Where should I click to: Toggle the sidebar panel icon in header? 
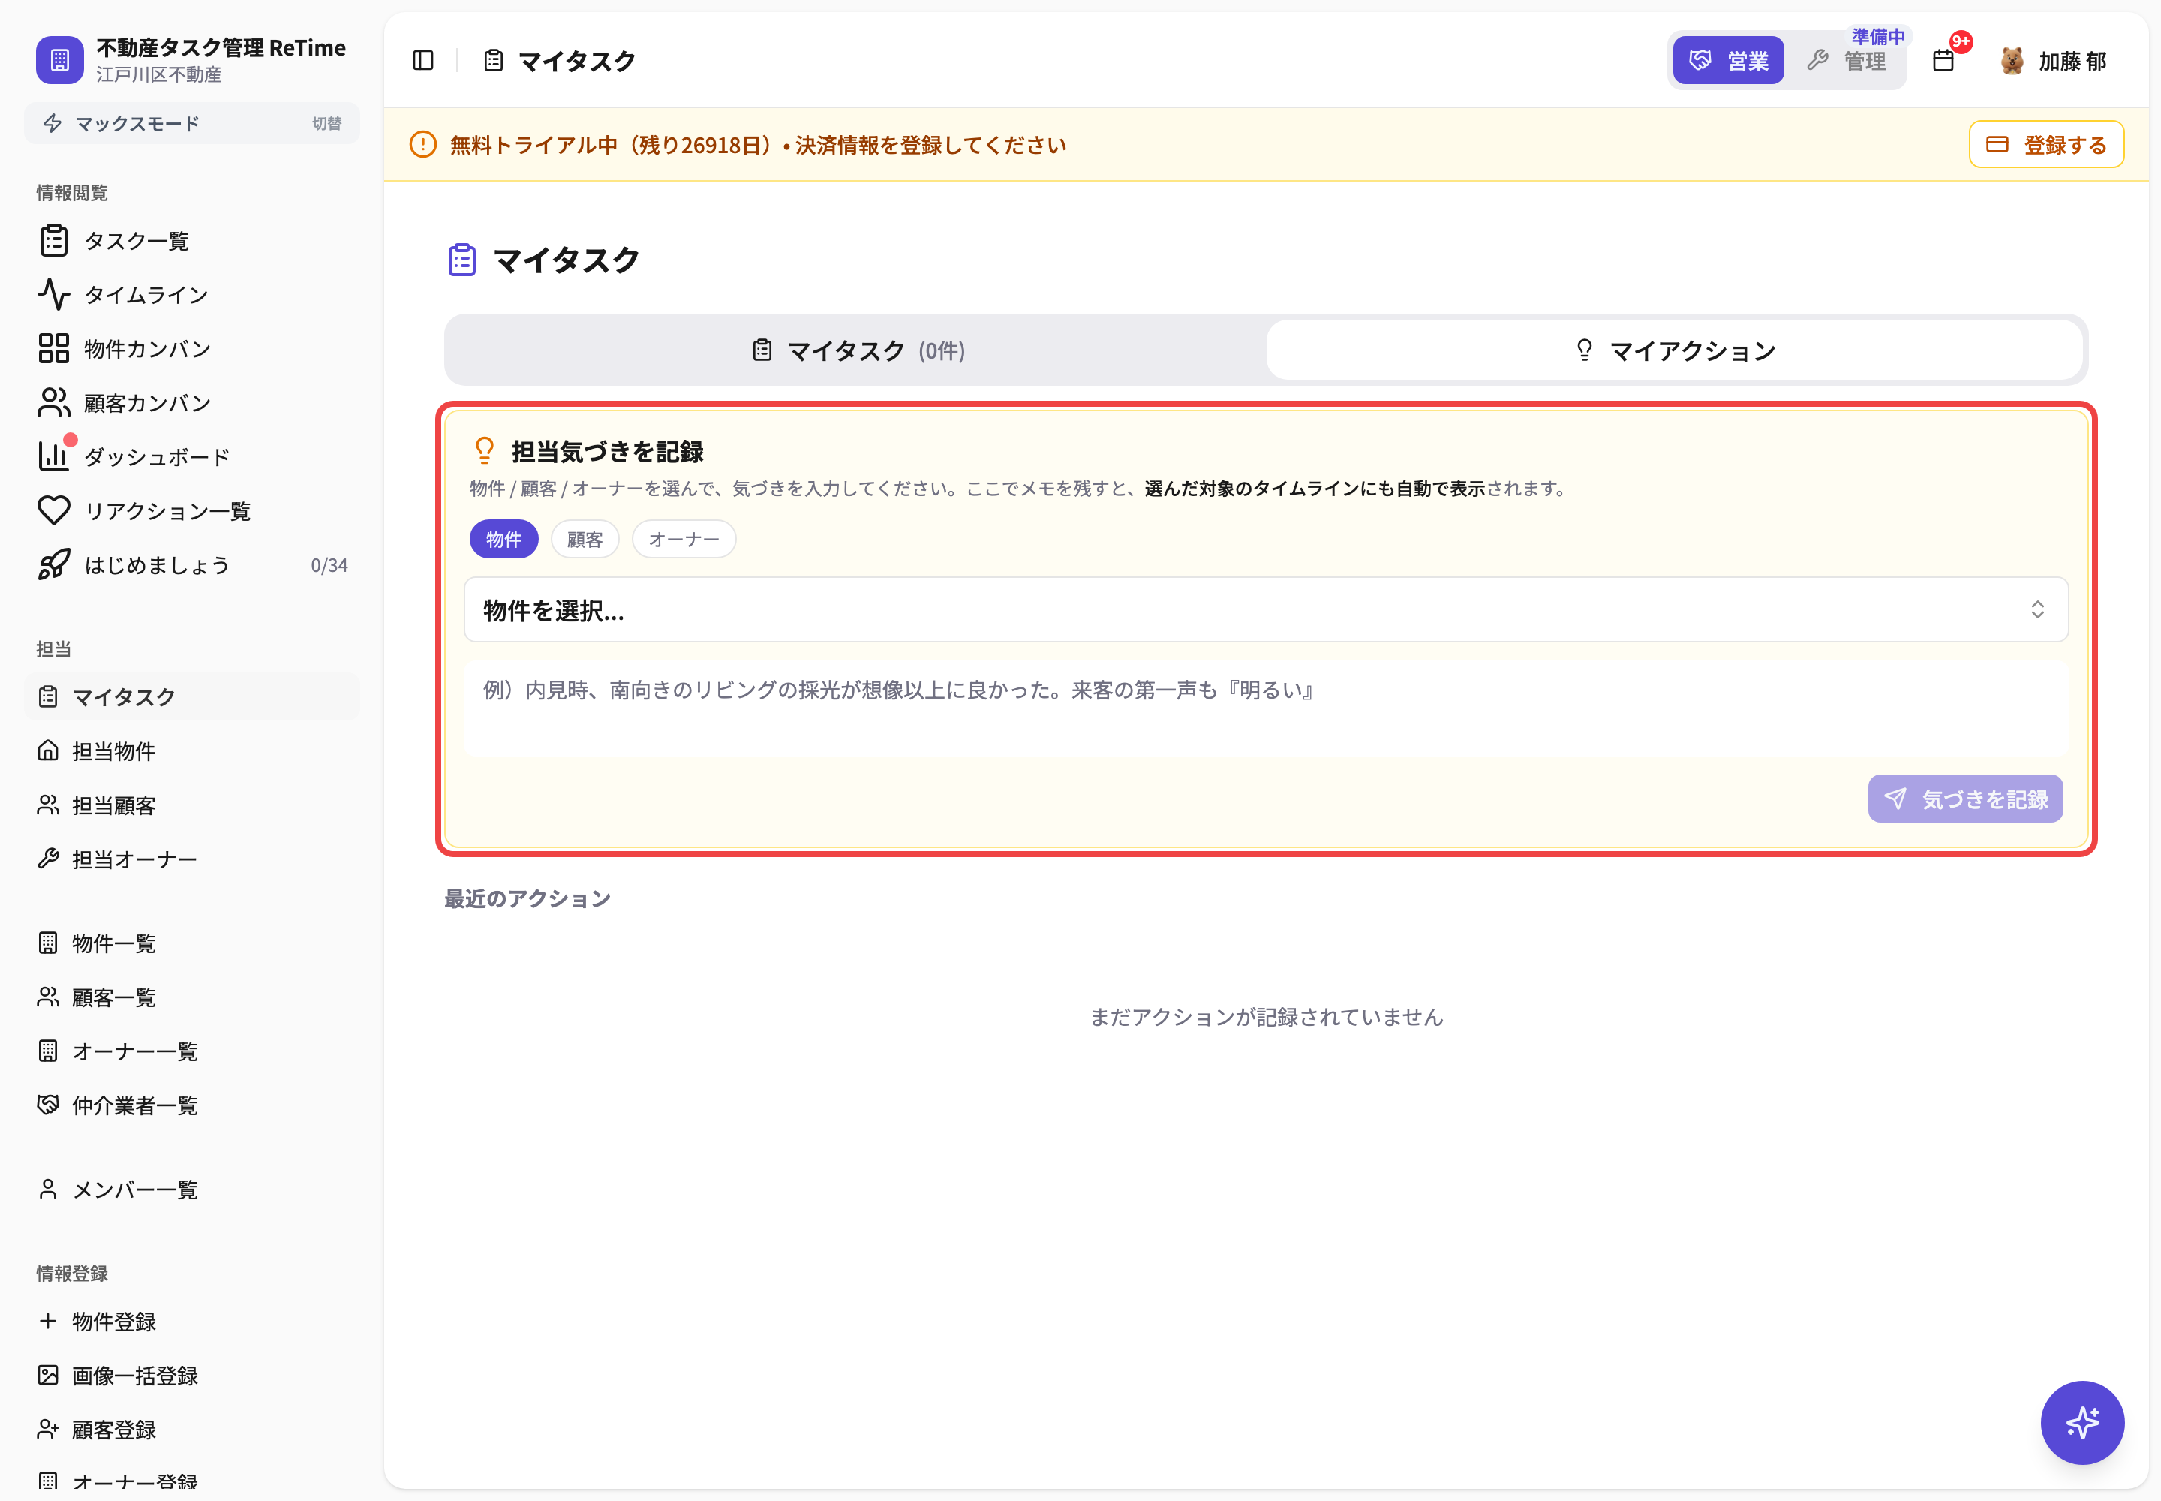click(x=423, y=60)
